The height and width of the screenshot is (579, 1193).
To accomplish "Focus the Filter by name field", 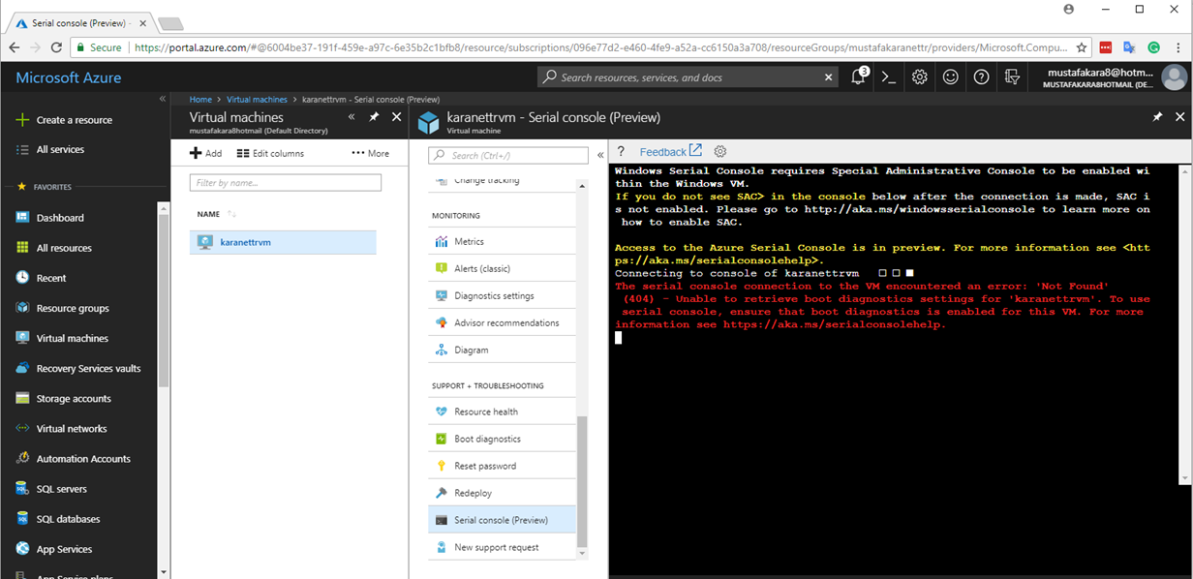I will pyautogui.click(x=286, y=182).
